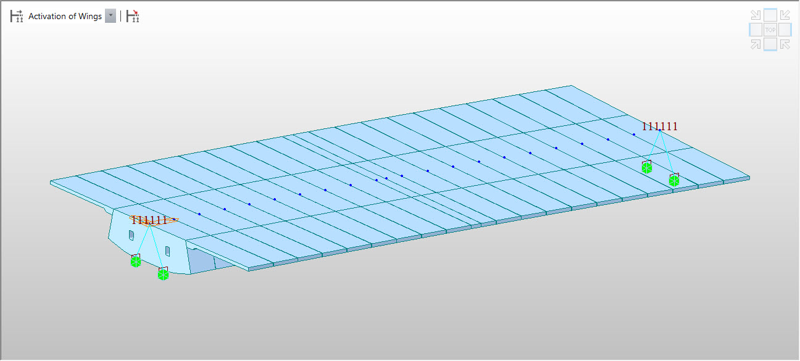The width and height of the screenshot is (800, 361).
Task: Select the construction stage icon left of the stage name
Action: tap(17, 16)
